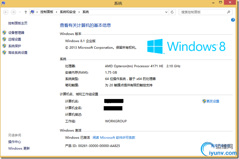Go back with the back arrow
The height and width of the screenshot is (159, 239).
6,12
